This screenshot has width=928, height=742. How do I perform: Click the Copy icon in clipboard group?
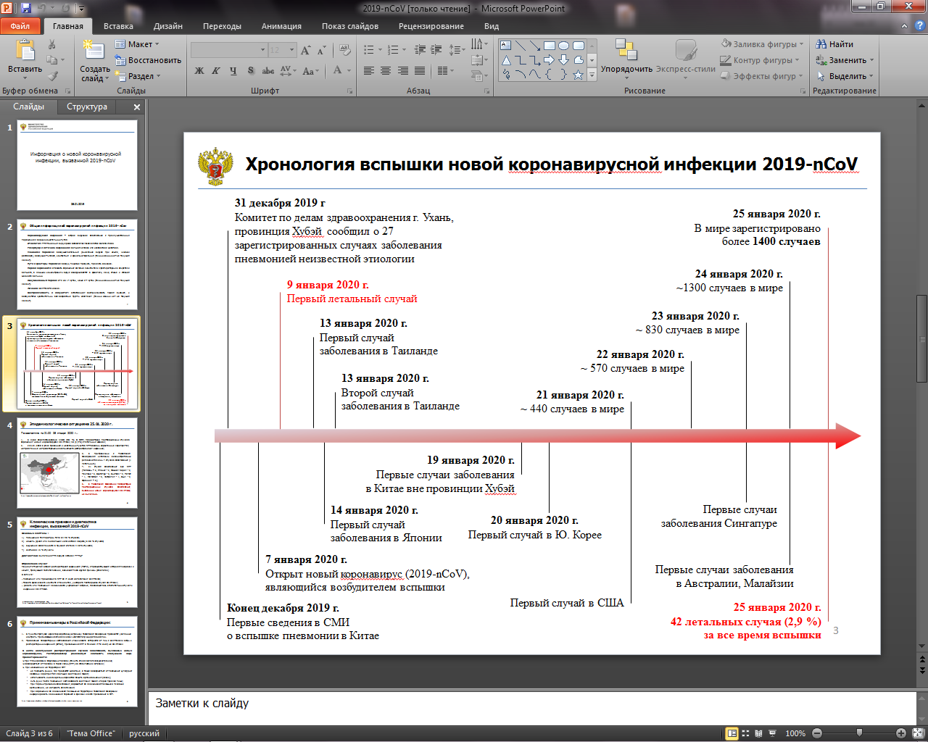click(52, 60)
